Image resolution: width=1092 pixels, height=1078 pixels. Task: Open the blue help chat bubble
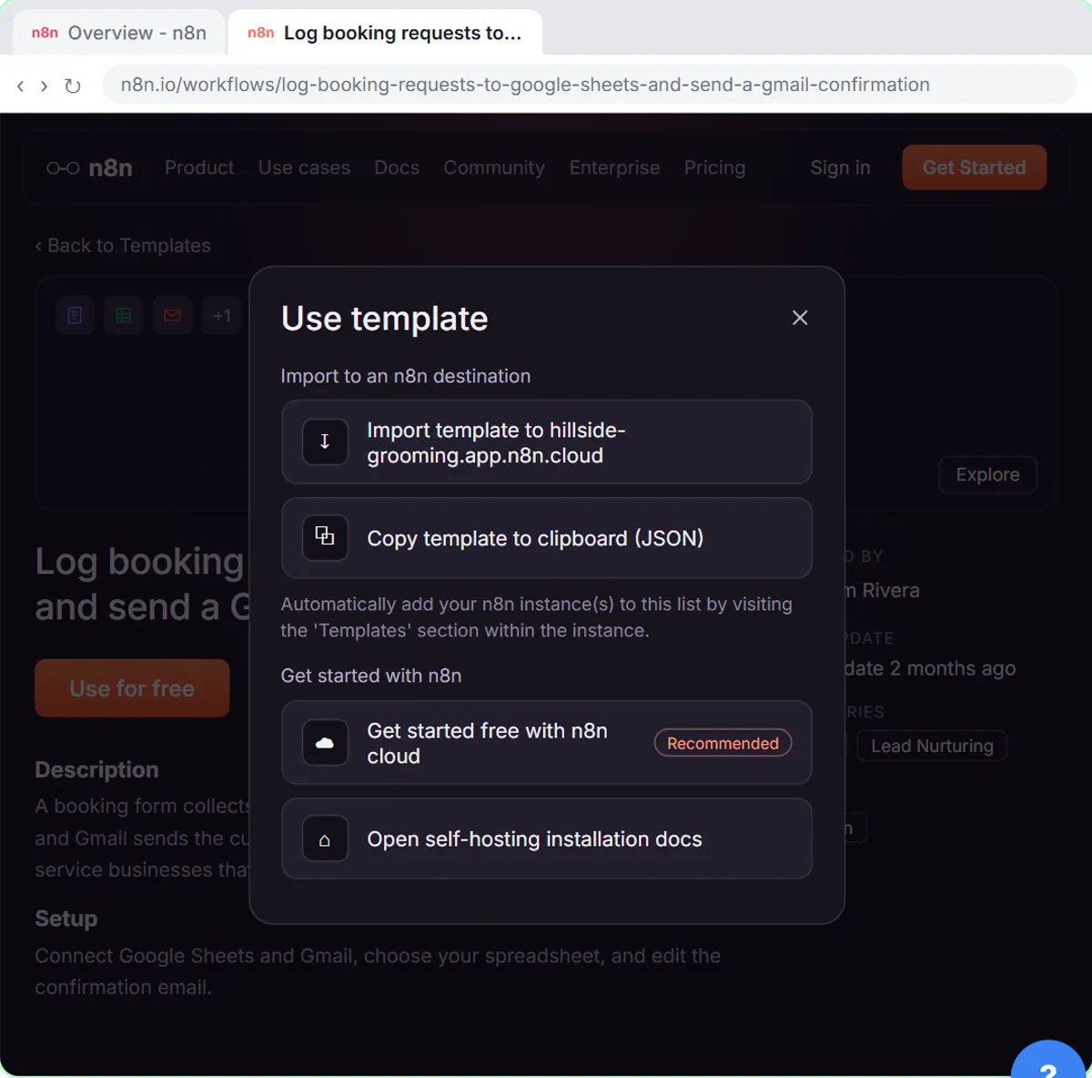point(1049,1062)
